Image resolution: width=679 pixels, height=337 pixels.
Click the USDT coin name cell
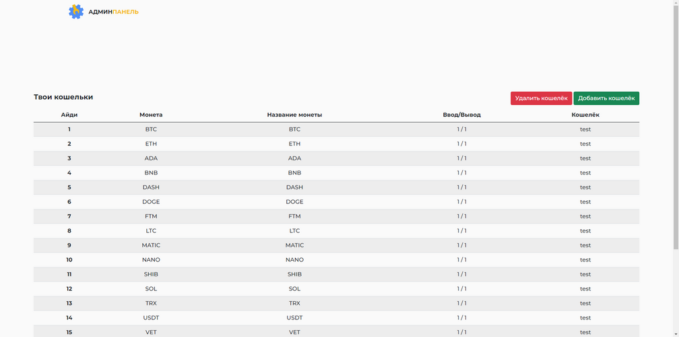294,317
